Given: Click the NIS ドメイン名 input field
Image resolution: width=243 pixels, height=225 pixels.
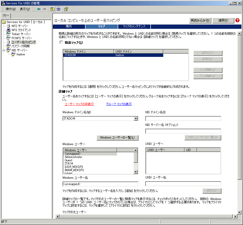Looking at the screenshot, I should coord(183,119).
